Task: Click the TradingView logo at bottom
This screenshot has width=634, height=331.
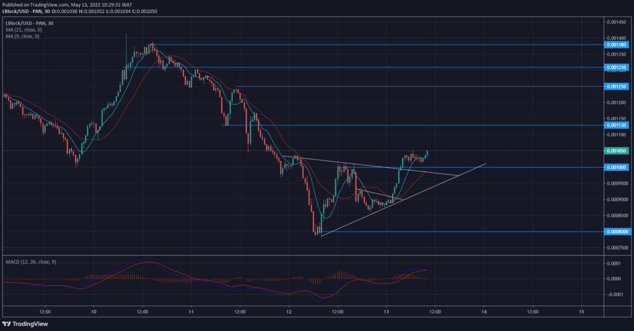Action: (25, 324)
